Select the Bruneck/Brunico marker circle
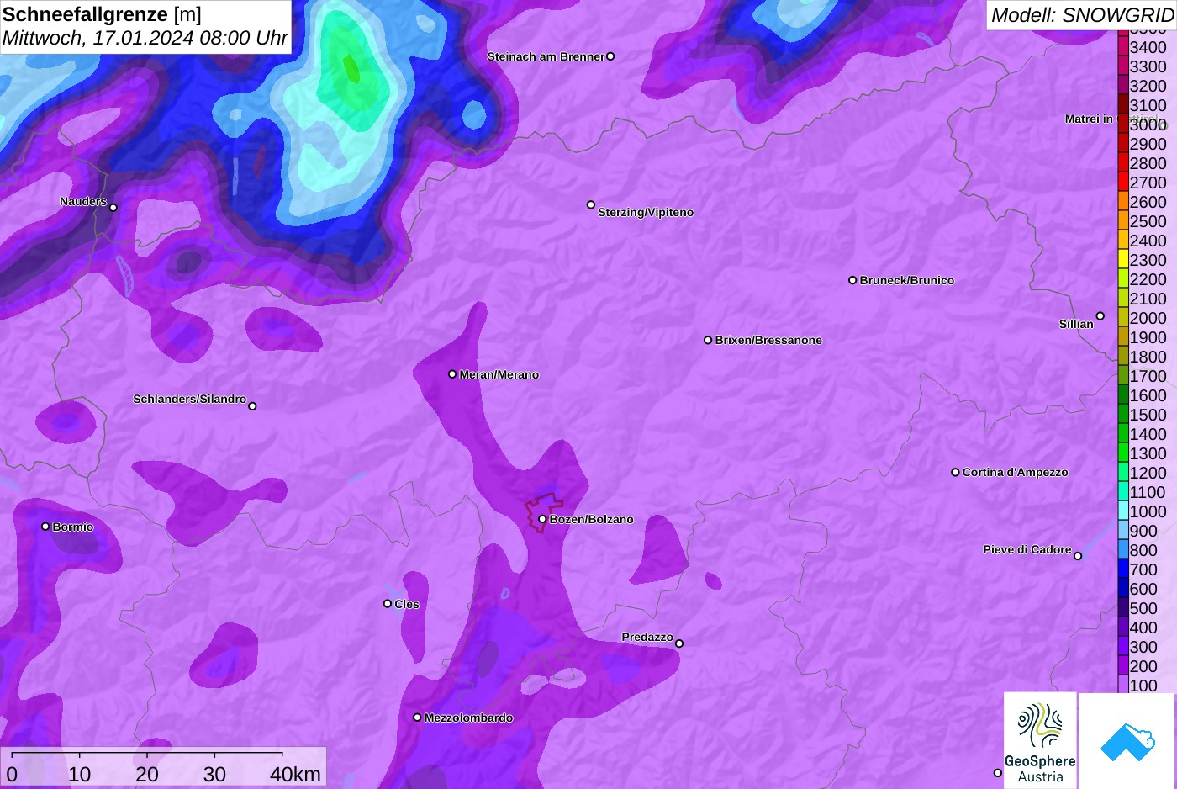The image size is (1177, 789). point(852,280)
